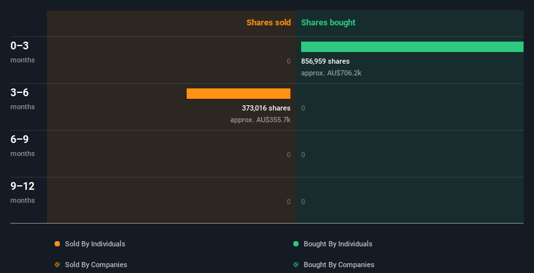Click the 0–3 months row label
The image size is (534, 273).
click(23, 52)
